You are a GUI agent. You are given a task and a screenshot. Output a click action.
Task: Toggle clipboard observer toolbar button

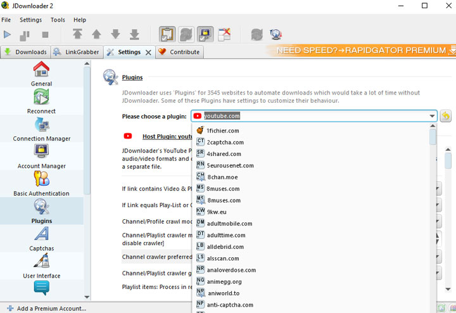pos(167,34)
